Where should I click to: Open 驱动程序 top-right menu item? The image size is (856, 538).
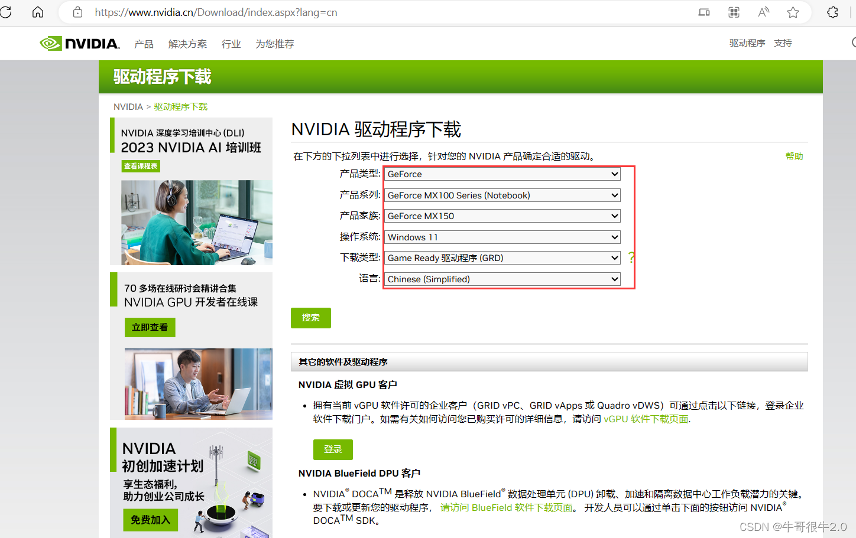click(x=747, y=43)
